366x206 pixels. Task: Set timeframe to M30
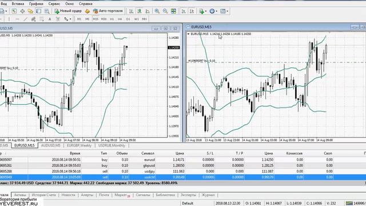[x=104, y=19]
